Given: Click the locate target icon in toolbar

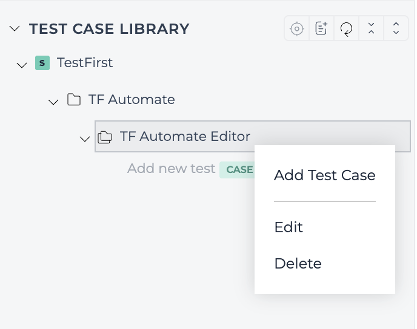Looking at the screenshot, I should pos(297,28).
